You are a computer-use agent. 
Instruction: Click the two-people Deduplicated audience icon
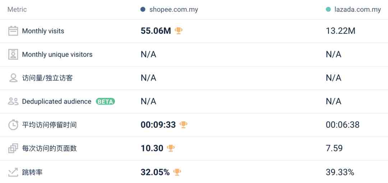[x=13, y=101]
